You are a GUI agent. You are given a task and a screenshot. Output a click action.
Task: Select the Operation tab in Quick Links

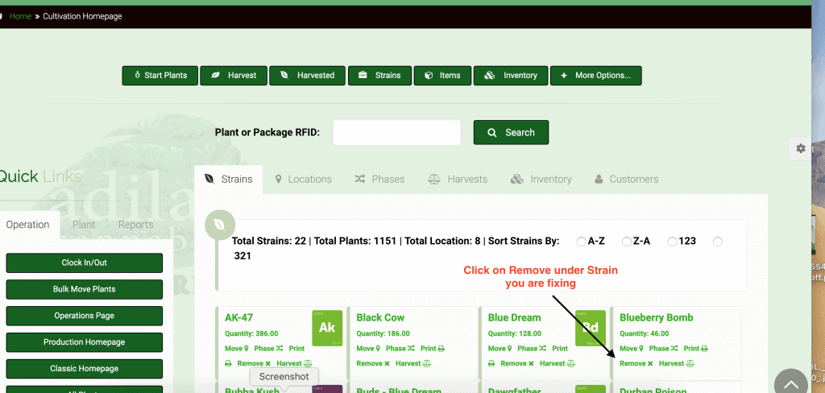[28, 225]
